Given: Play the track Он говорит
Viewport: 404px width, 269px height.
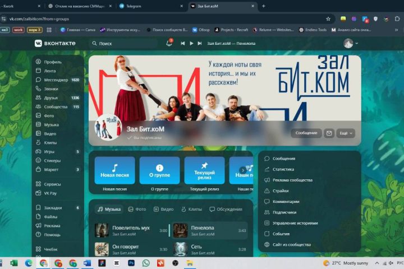Looking at the screenshot, I should point(131,249).
